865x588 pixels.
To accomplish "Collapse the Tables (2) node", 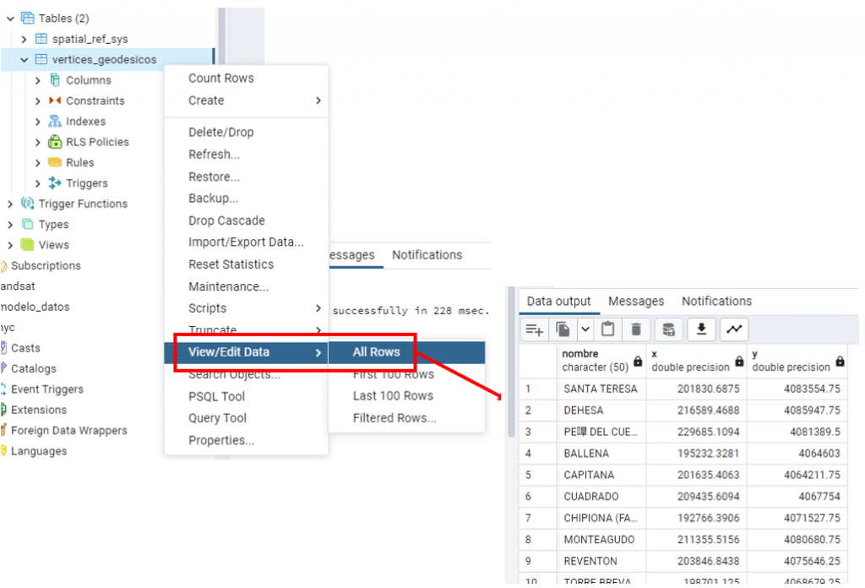I will pos(10,18).
